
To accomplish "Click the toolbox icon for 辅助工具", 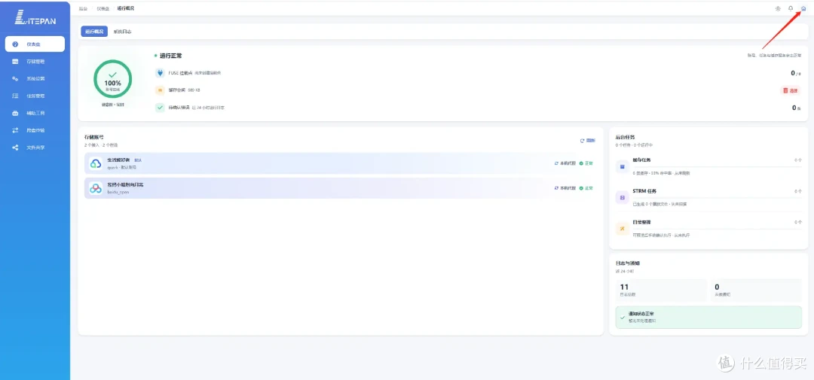I will pos(15,113).
